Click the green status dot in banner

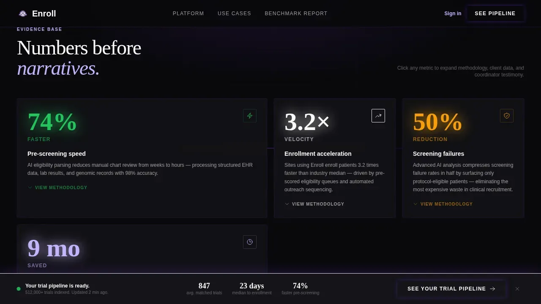19,289
